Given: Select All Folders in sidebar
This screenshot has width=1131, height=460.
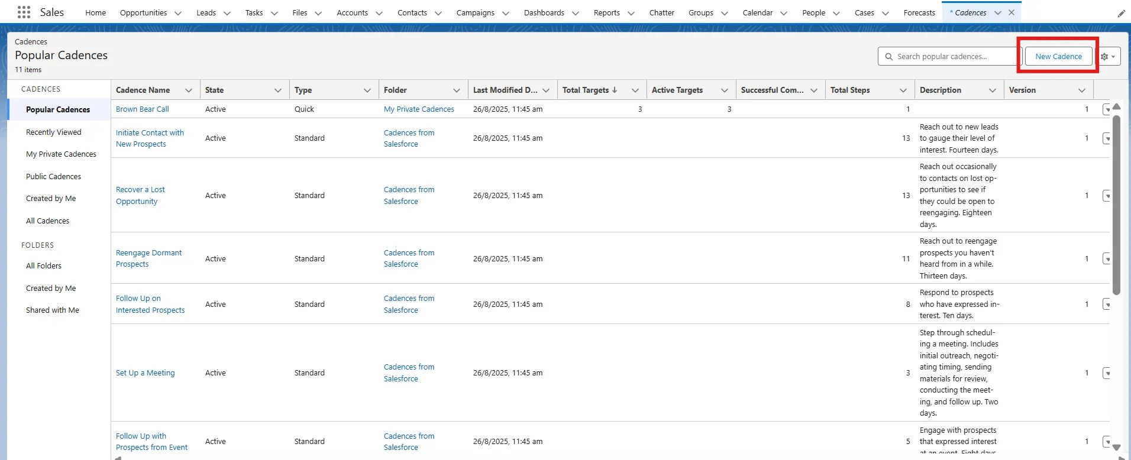Looking at the screenshot, I should point(44,266).
